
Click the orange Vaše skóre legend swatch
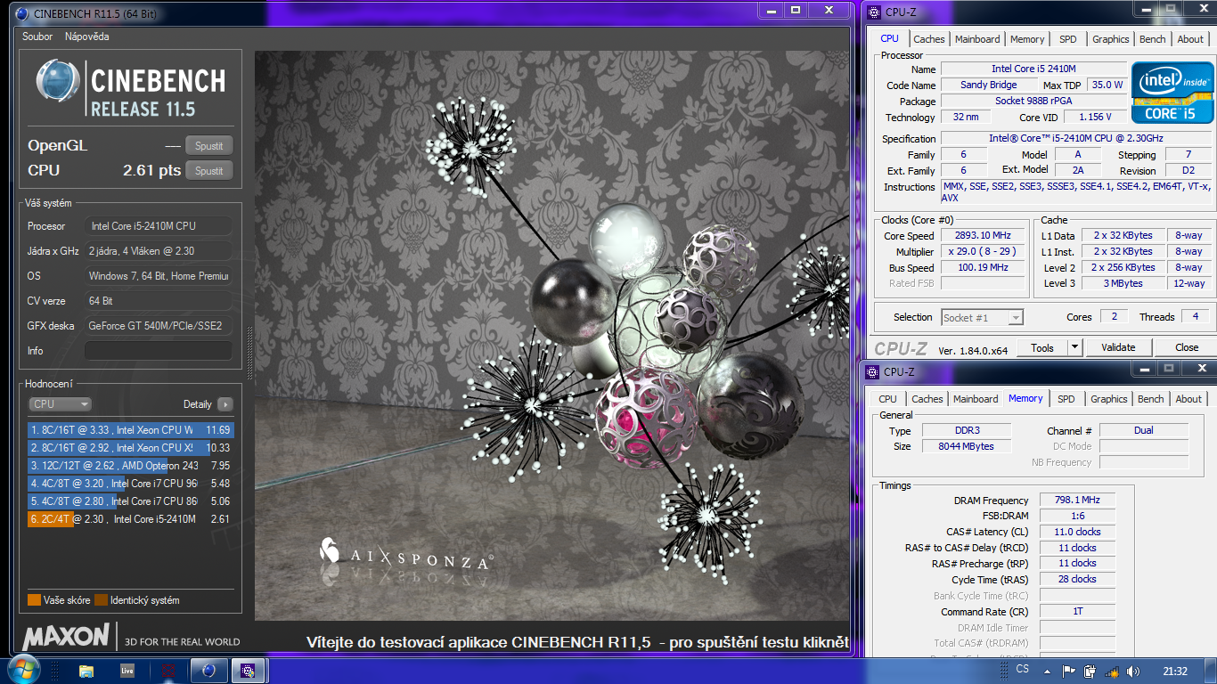pos(34,600)
